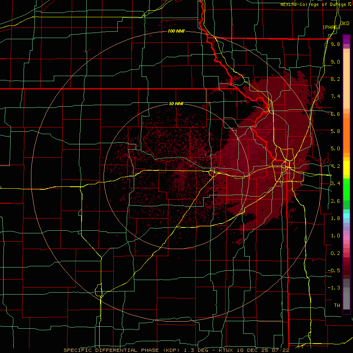Click the bright green segment of the color bar
This screenshot has height=353, width=353.
click(x=346, y=189)
